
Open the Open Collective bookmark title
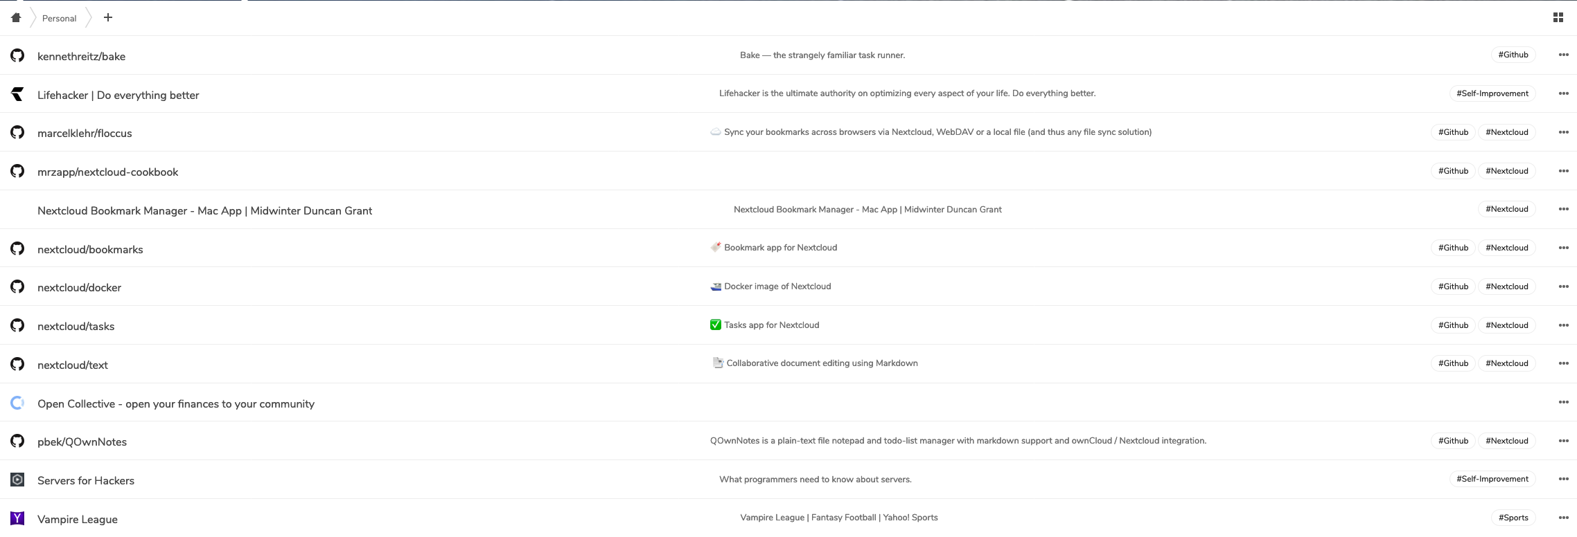(176, 404)
